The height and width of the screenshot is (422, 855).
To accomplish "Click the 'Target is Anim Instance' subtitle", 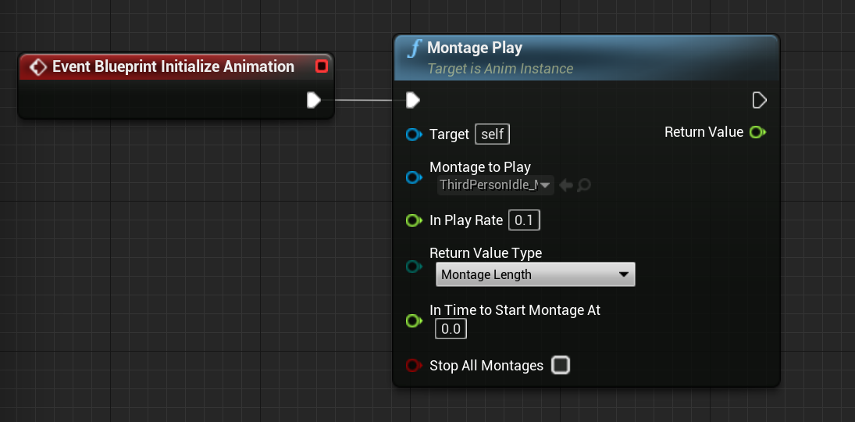I will 500,69.
